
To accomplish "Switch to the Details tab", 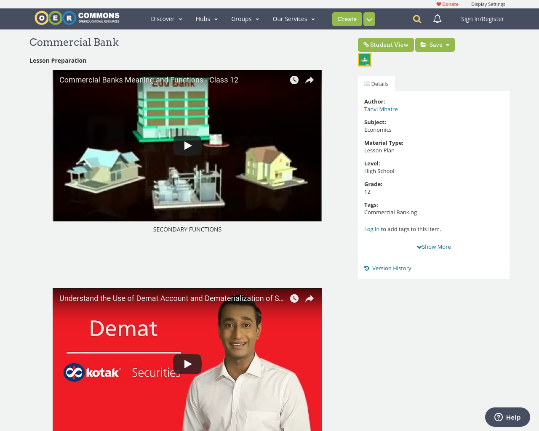I will pos(376,83).
